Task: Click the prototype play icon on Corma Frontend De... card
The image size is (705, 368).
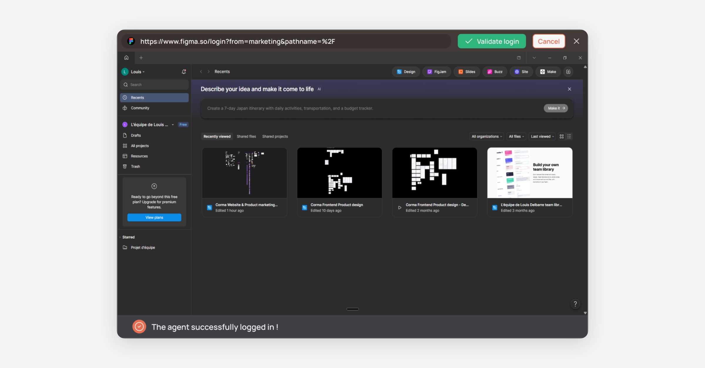Action: [x=400, y=207]
